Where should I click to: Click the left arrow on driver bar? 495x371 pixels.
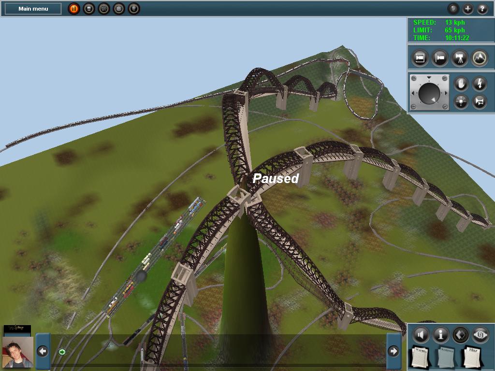(x=43, y=351)
